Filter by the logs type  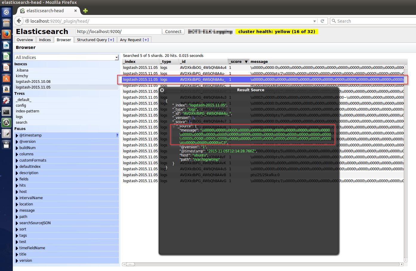19,117
